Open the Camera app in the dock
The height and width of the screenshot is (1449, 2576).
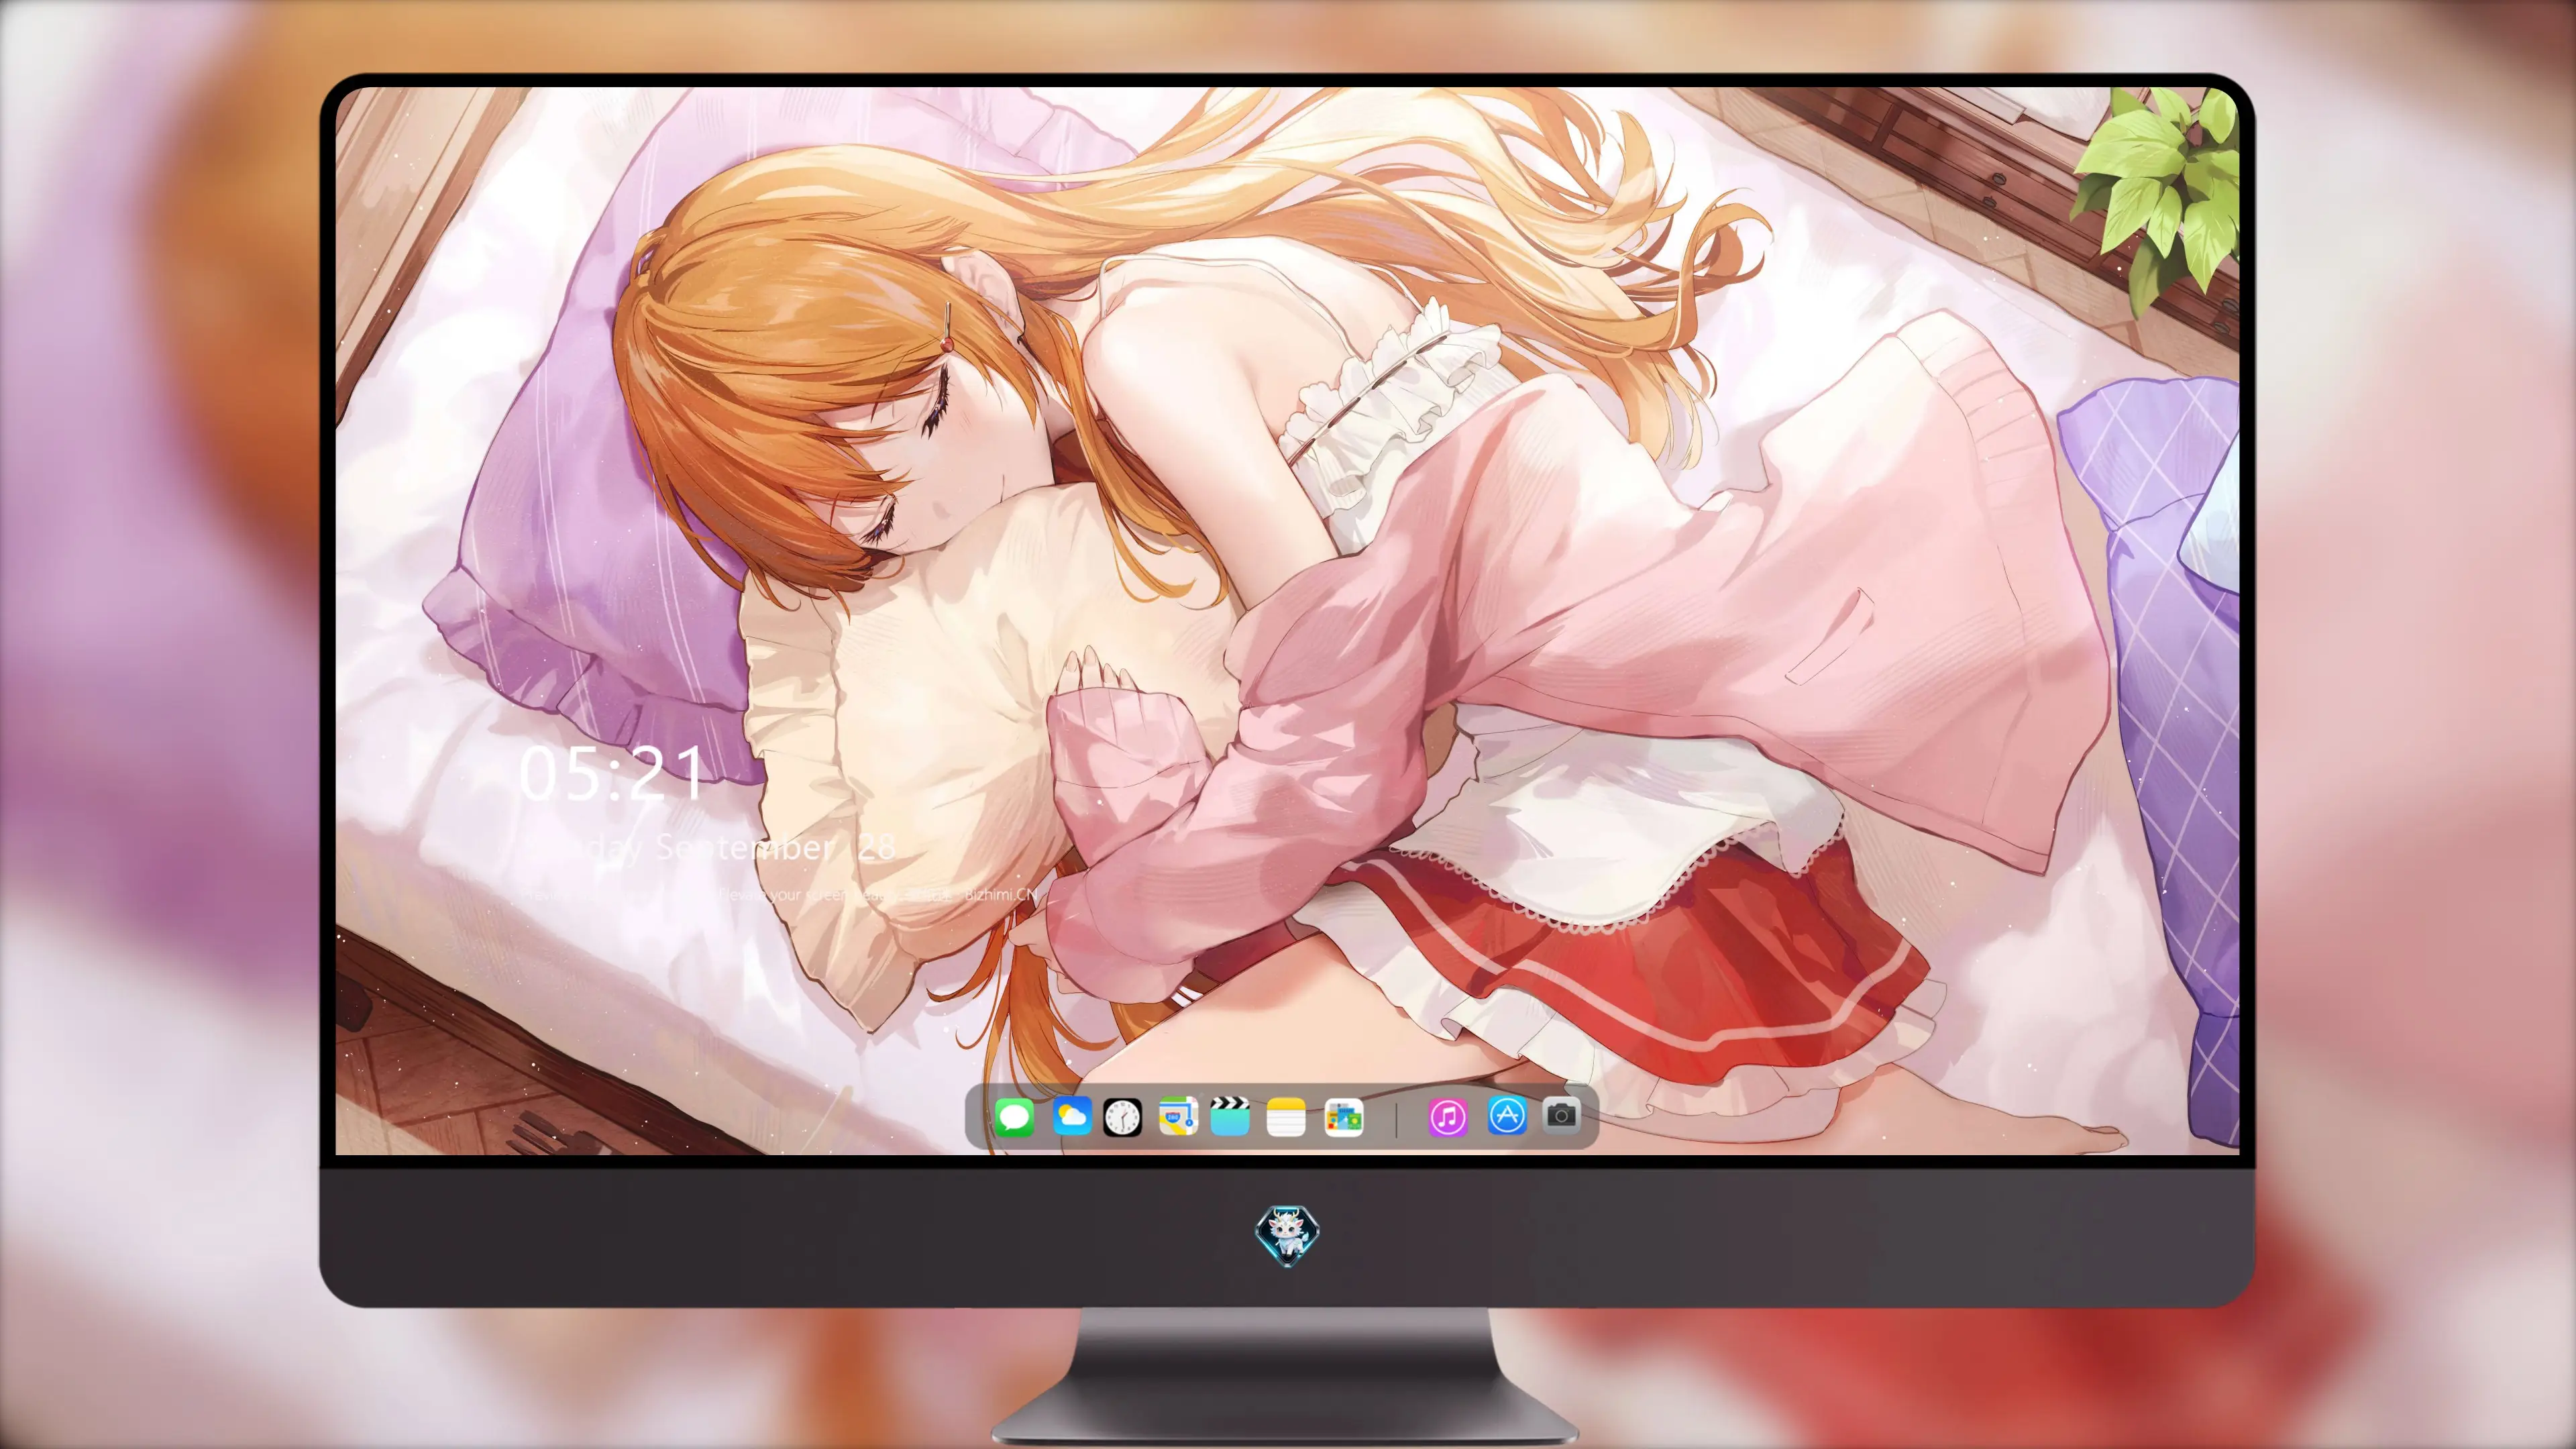tap(1561, 1115)
